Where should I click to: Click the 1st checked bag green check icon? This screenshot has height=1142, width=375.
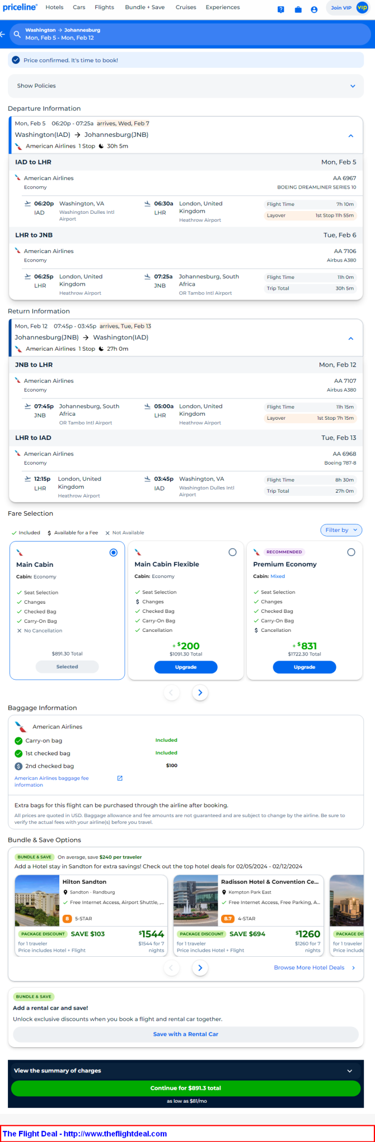click(18, 754)
